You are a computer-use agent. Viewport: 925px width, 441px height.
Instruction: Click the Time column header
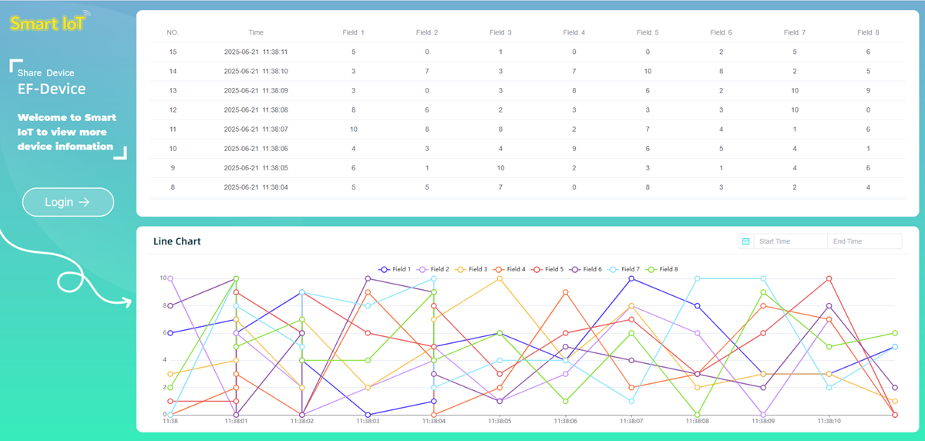coord(256,32)
